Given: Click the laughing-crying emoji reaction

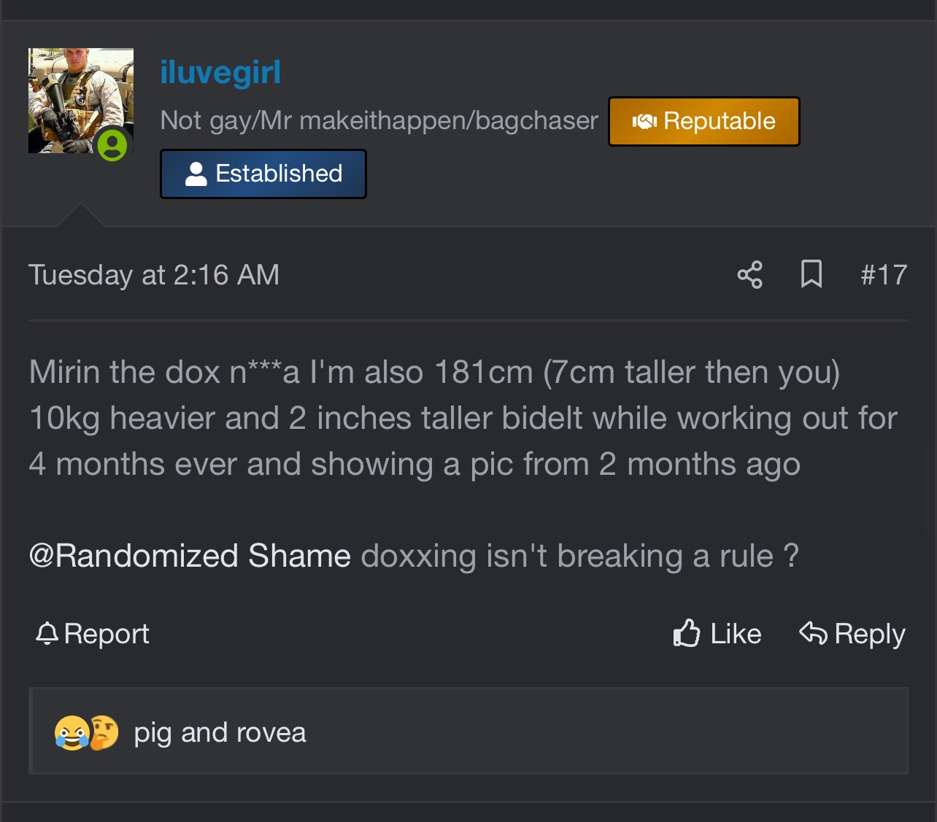Looking at the screenshot, I should [71, 732].
